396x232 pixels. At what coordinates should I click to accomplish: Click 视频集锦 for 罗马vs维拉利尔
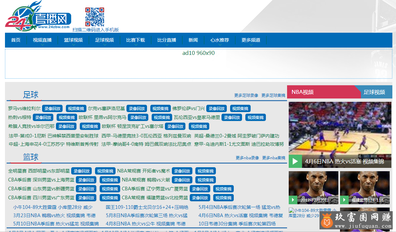pos(76,109)
